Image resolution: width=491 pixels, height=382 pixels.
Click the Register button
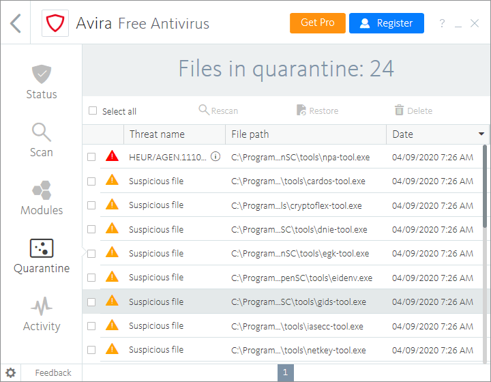pos(386,23)
